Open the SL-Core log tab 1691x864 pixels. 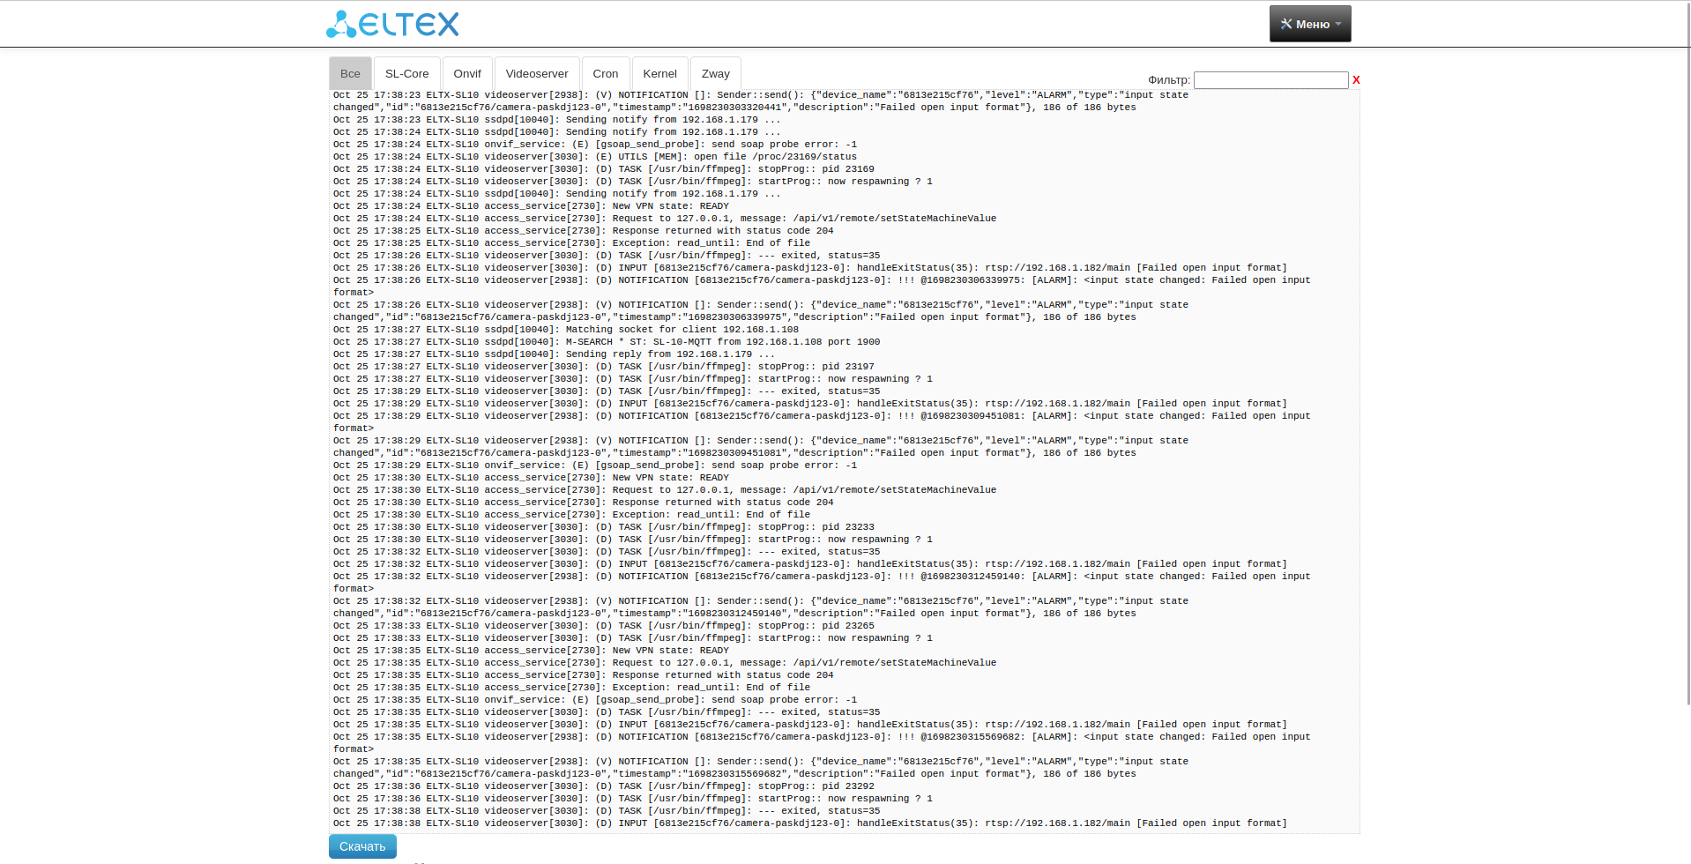[x=406, y=74]
